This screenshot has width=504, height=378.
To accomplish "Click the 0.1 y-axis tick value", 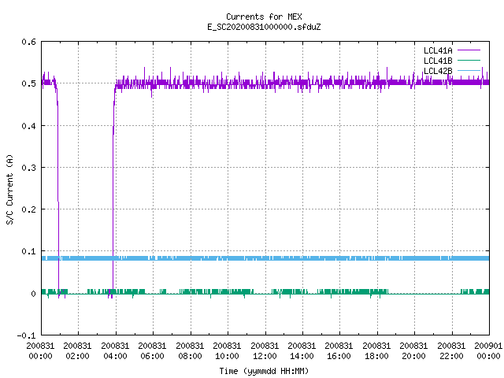I will coord(28,251).
